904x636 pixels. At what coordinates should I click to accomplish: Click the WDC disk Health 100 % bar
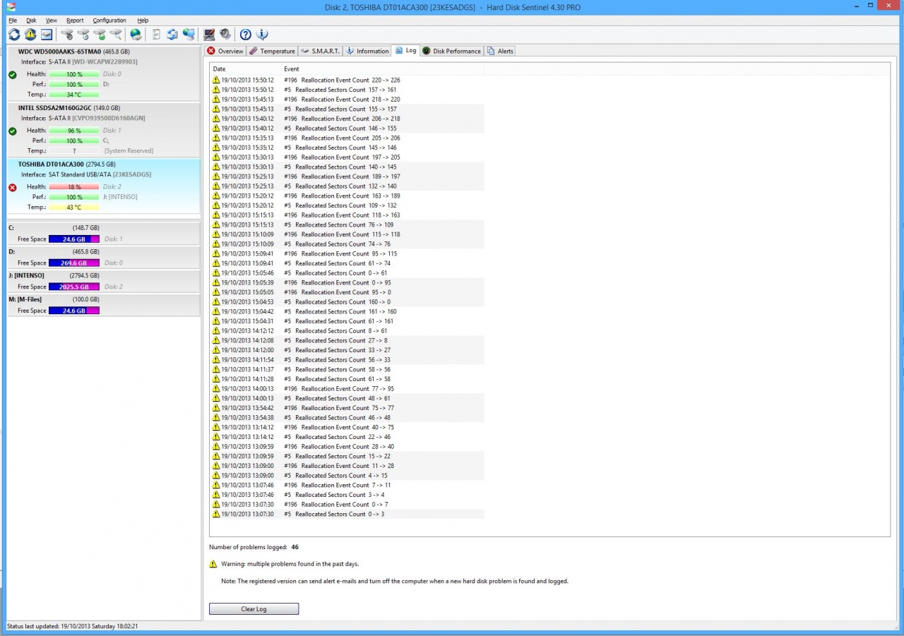tap(74, 74)
